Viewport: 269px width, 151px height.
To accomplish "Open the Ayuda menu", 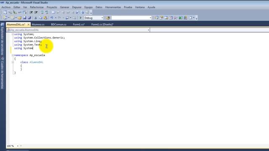I will (x=151, y=7).
